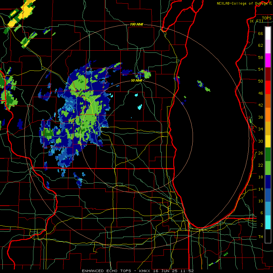
Task: Click the yellow legend band near 30
Action: [x=268, y=141]
